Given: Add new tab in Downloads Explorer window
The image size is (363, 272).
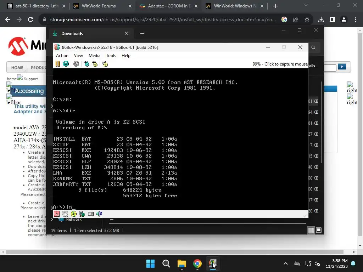Looking at the screenshot, I should tap(142, 34).
